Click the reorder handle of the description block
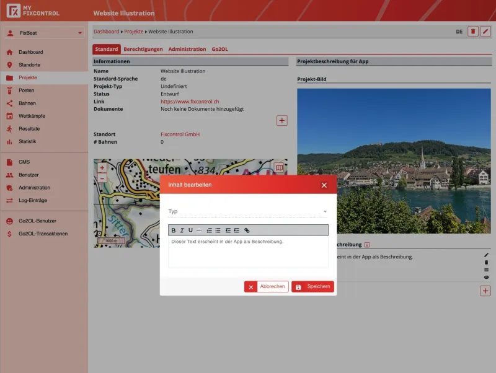This screenshot has width=496, height=373. pos(486,270)
